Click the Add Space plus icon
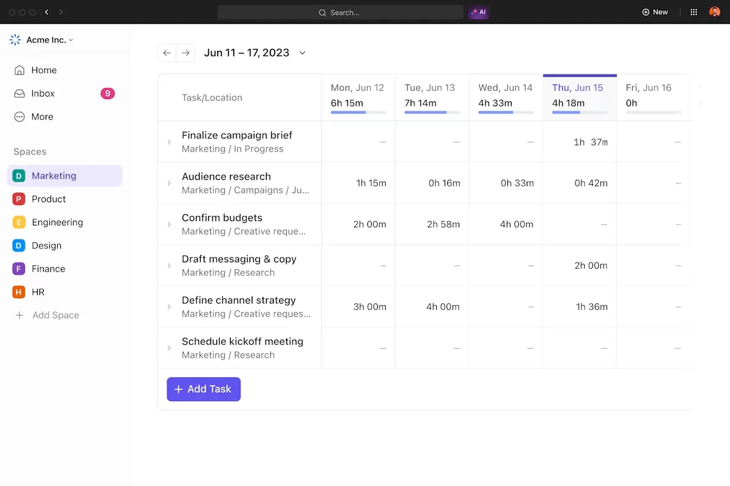Screen dimensions: 730x486 pos(19,315)
